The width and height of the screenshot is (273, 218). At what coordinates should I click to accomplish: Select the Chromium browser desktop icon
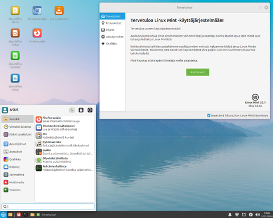pos(37,10)
